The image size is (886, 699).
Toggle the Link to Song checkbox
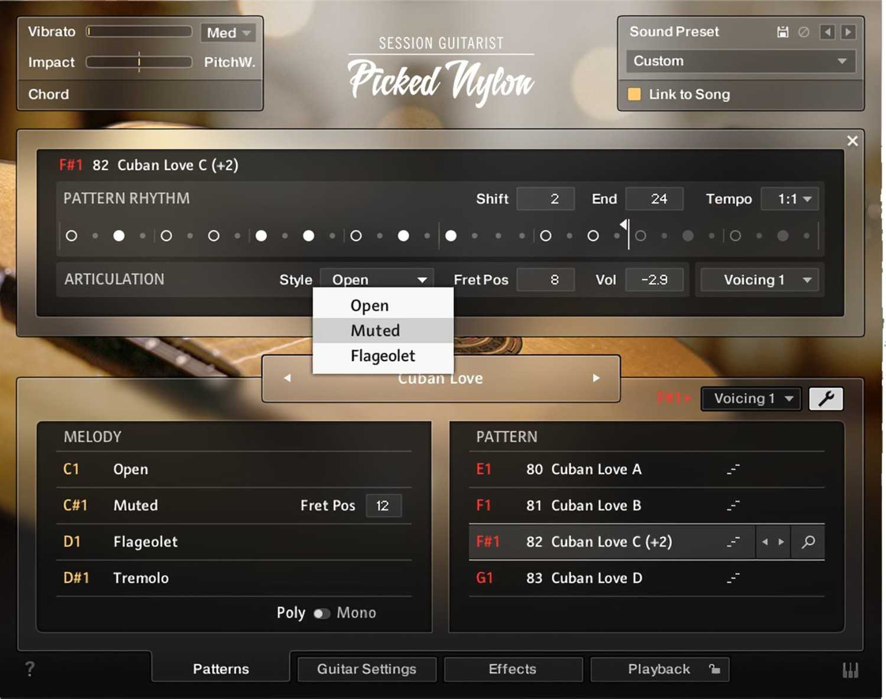click(634, 95)
